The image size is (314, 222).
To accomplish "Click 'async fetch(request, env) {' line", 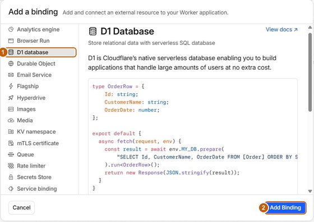I will click(x=140, y=141).
